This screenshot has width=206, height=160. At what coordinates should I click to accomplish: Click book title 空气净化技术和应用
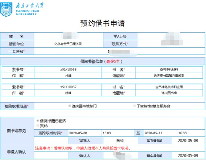[x=169, y=87]
